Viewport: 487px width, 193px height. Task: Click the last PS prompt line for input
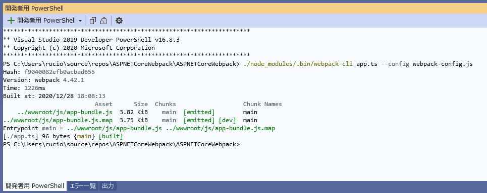[x=122, y=144]
